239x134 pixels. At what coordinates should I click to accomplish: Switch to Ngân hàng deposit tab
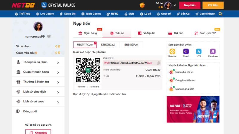coord(88,33)
